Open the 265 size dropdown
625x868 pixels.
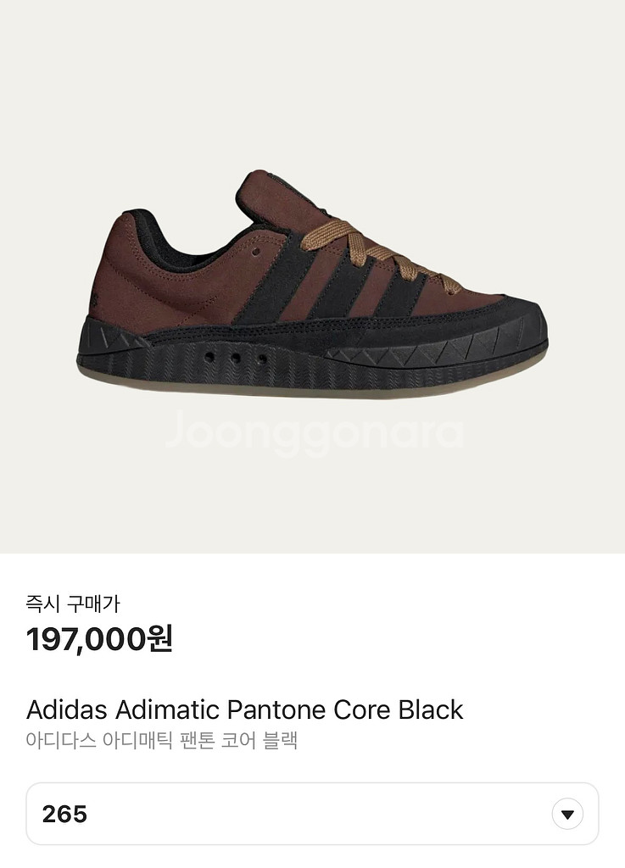[312, 814]
